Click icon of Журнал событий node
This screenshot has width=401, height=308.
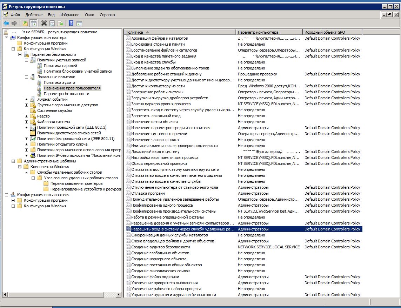pos(33,99)
